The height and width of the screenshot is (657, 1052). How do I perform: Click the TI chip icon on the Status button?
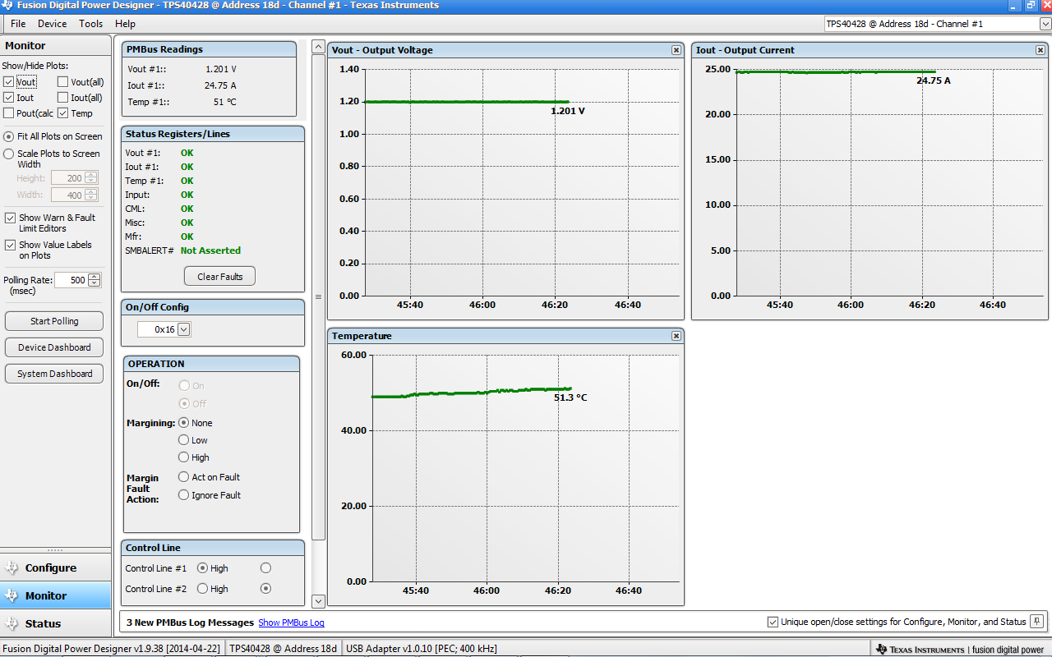(x=12, y=623)
